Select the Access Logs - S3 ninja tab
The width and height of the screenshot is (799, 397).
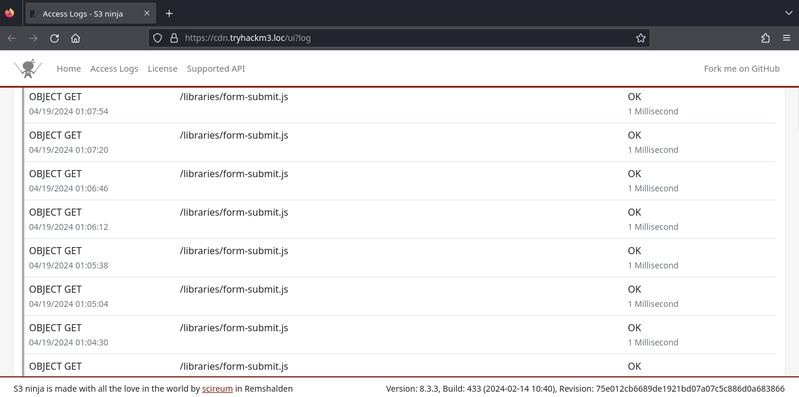coord(83,13)
